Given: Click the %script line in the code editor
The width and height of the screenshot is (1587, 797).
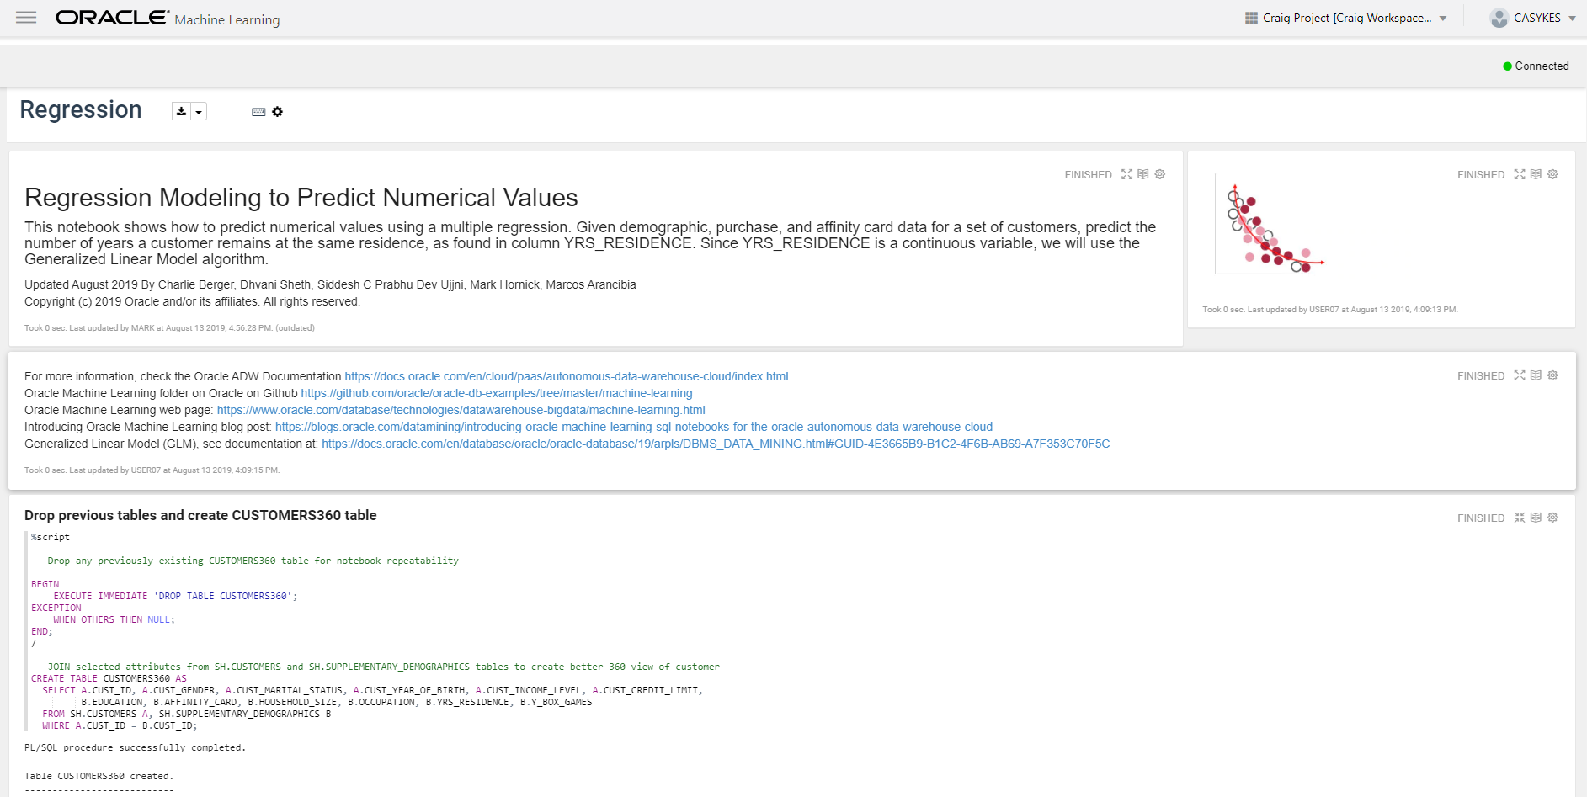Looking at the screenshot, I should coord(51,537).
